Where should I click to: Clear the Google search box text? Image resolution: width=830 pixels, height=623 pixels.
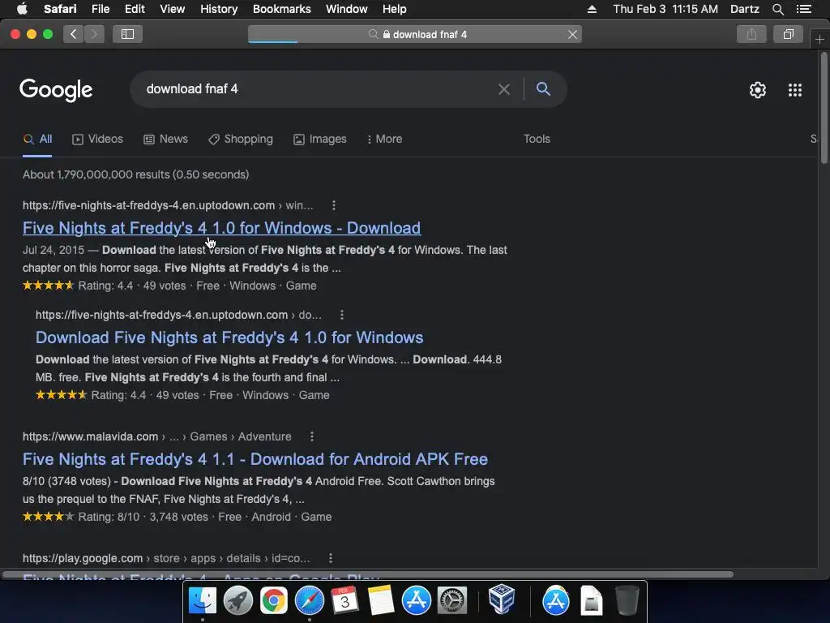tap(504, 89)
